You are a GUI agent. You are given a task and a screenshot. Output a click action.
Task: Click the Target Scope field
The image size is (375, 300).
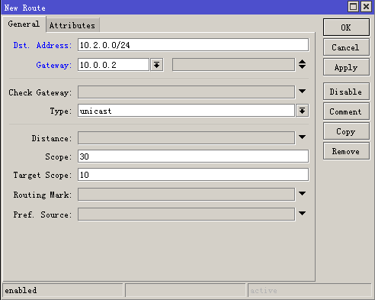tap(193, 175)
